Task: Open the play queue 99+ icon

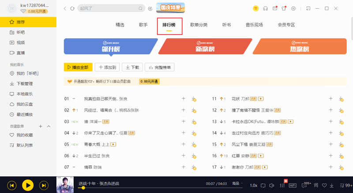Action: (x=346, y=186)
